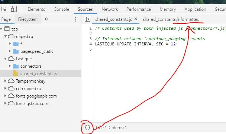Click the pretty print braces icon
226x134 pixels.
[87, 127]
